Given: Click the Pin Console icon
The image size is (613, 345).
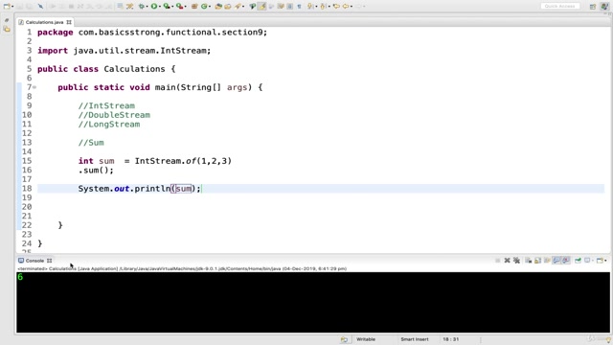Looking at the screenshot, I should point(578,261).
